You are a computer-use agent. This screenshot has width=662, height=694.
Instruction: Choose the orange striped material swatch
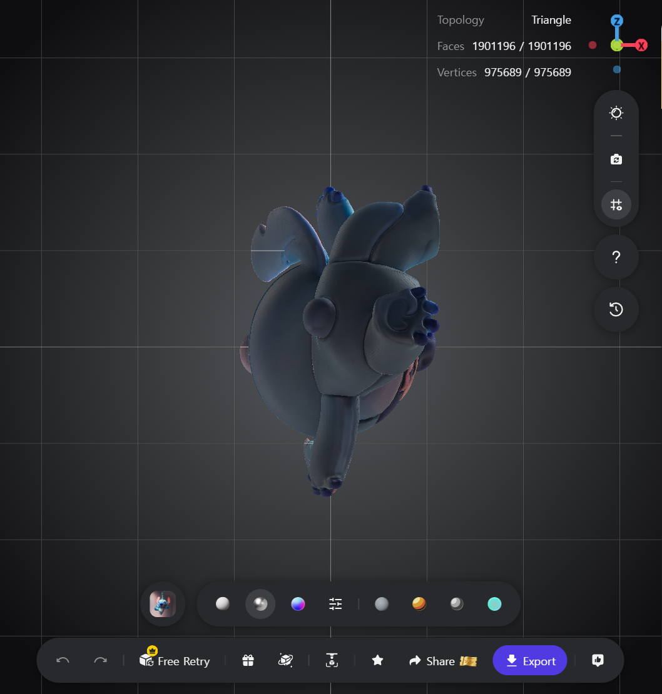419,604
